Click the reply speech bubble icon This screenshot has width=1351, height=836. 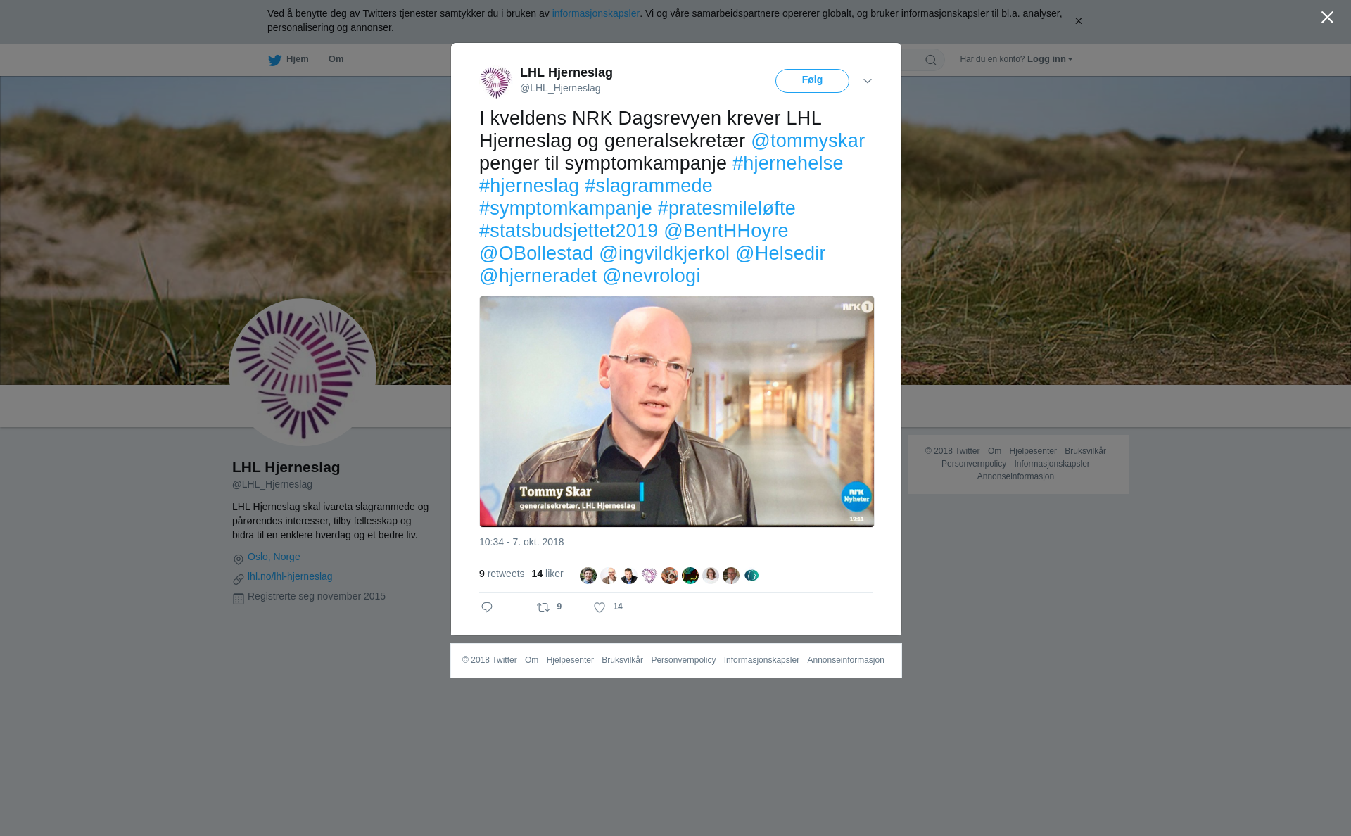(487, 607)
